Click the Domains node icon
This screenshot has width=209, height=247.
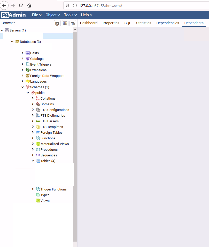pos(38,104)
